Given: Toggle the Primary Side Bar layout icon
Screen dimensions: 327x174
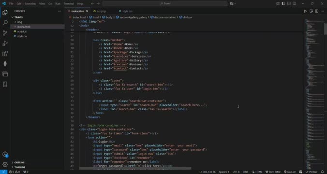Looking at the screenshot, I should 283,3.
